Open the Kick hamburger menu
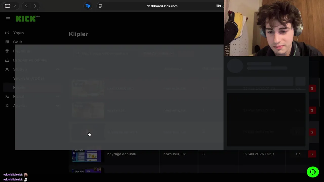 pyautogui.click(x=8, y=19)
